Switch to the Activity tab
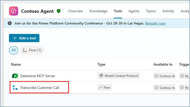Screen dimensions: 190x107 [168, 11]
